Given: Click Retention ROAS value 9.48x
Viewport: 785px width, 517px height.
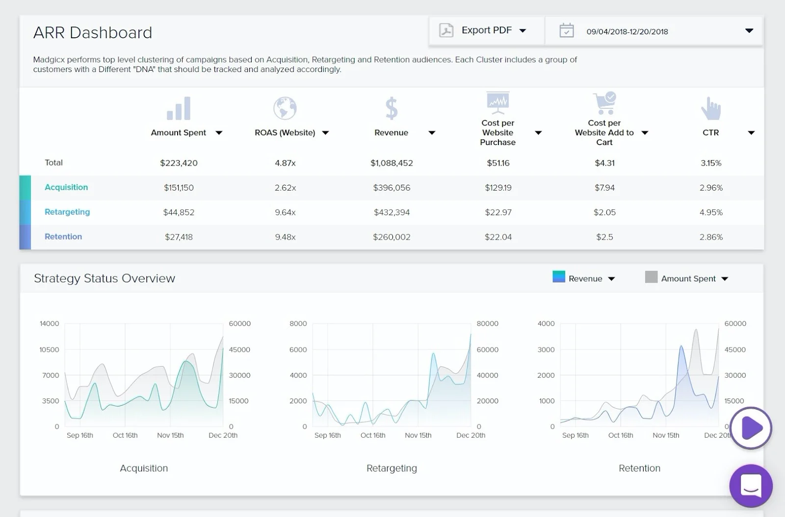Looking at the screenshot, I should click(285, 237).
